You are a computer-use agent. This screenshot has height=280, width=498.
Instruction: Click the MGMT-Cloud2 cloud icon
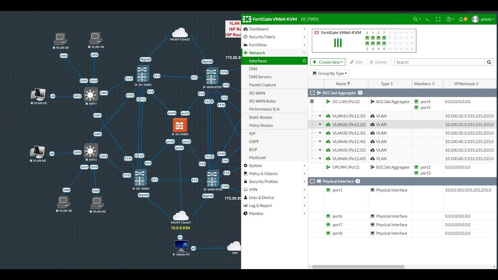[x=180, y=32]
